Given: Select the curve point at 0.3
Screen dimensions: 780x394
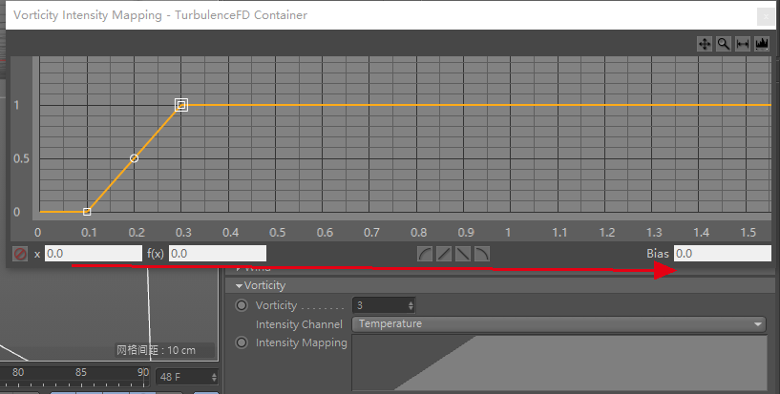Looking at the screenshot, I should point(181,105).
